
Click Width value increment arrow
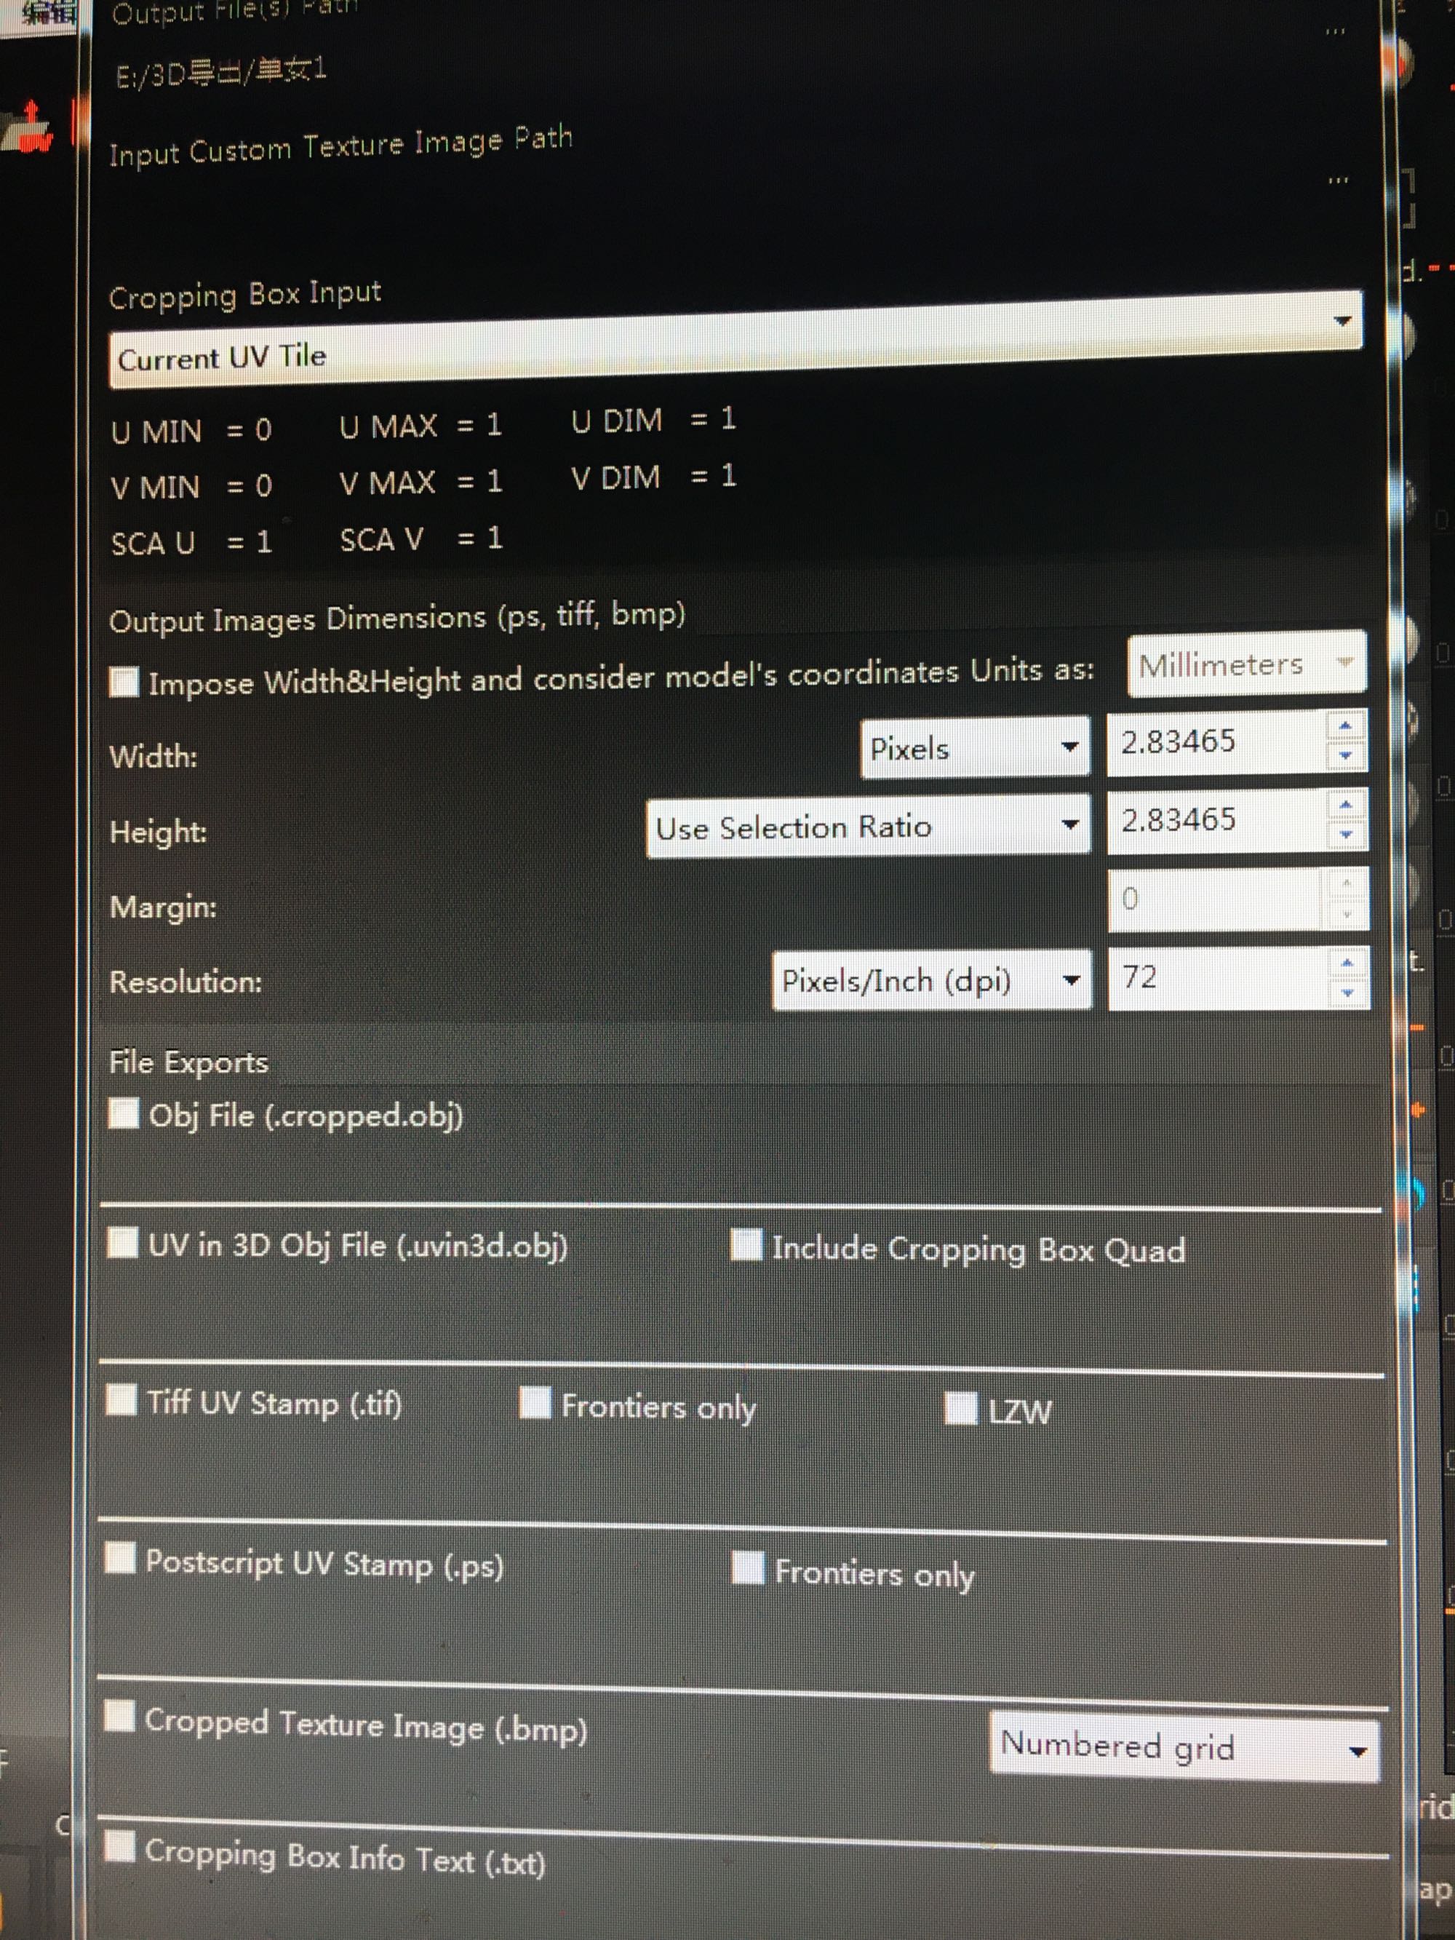coord(1345,725)
